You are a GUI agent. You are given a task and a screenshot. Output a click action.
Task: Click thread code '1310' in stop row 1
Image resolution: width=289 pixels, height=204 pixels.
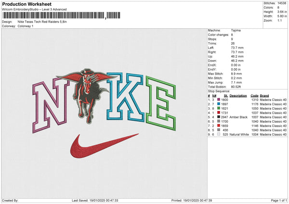[255, 100]
